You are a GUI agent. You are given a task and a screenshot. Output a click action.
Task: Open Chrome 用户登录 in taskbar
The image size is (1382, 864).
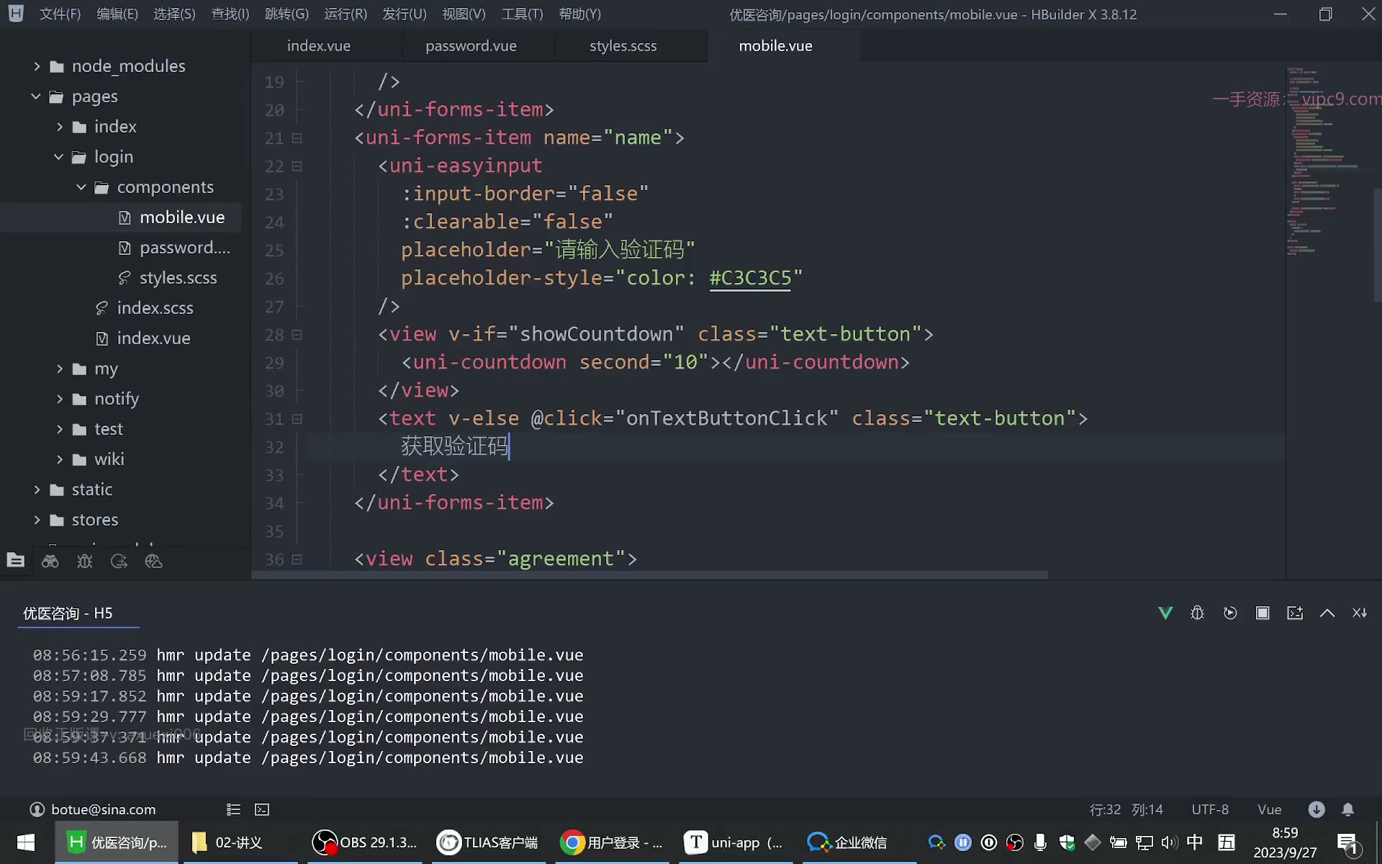612,842
